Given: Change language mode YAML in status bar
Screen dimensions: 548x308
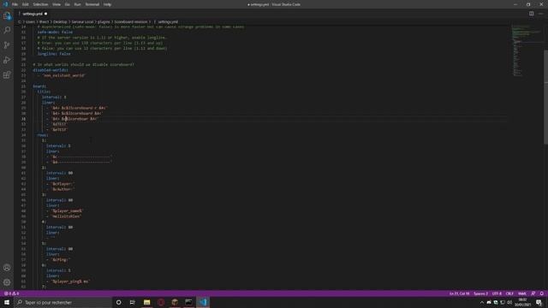Looking at the screenshot, I should (522, 293).
